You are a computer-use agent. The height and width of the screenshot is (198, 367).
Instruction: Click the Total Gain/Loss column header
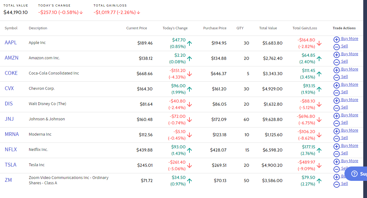click(x=305, y=28)
